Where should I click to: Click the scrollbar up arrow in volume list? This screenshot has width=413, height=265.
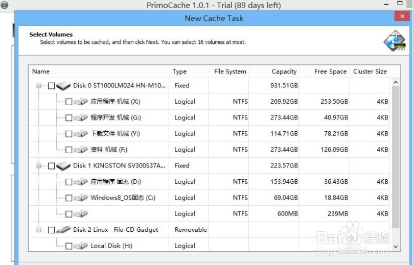click(395, 82)
